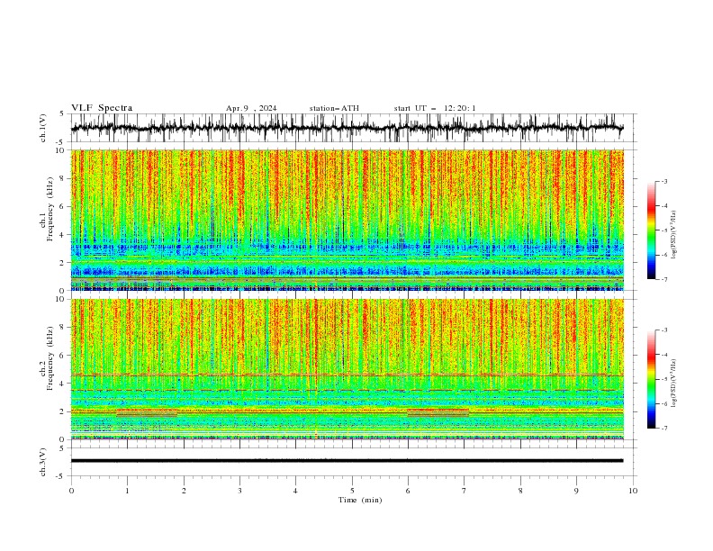Click the date 'Apr. 9, 2024'
713x551 pixels.
[251, 108]
